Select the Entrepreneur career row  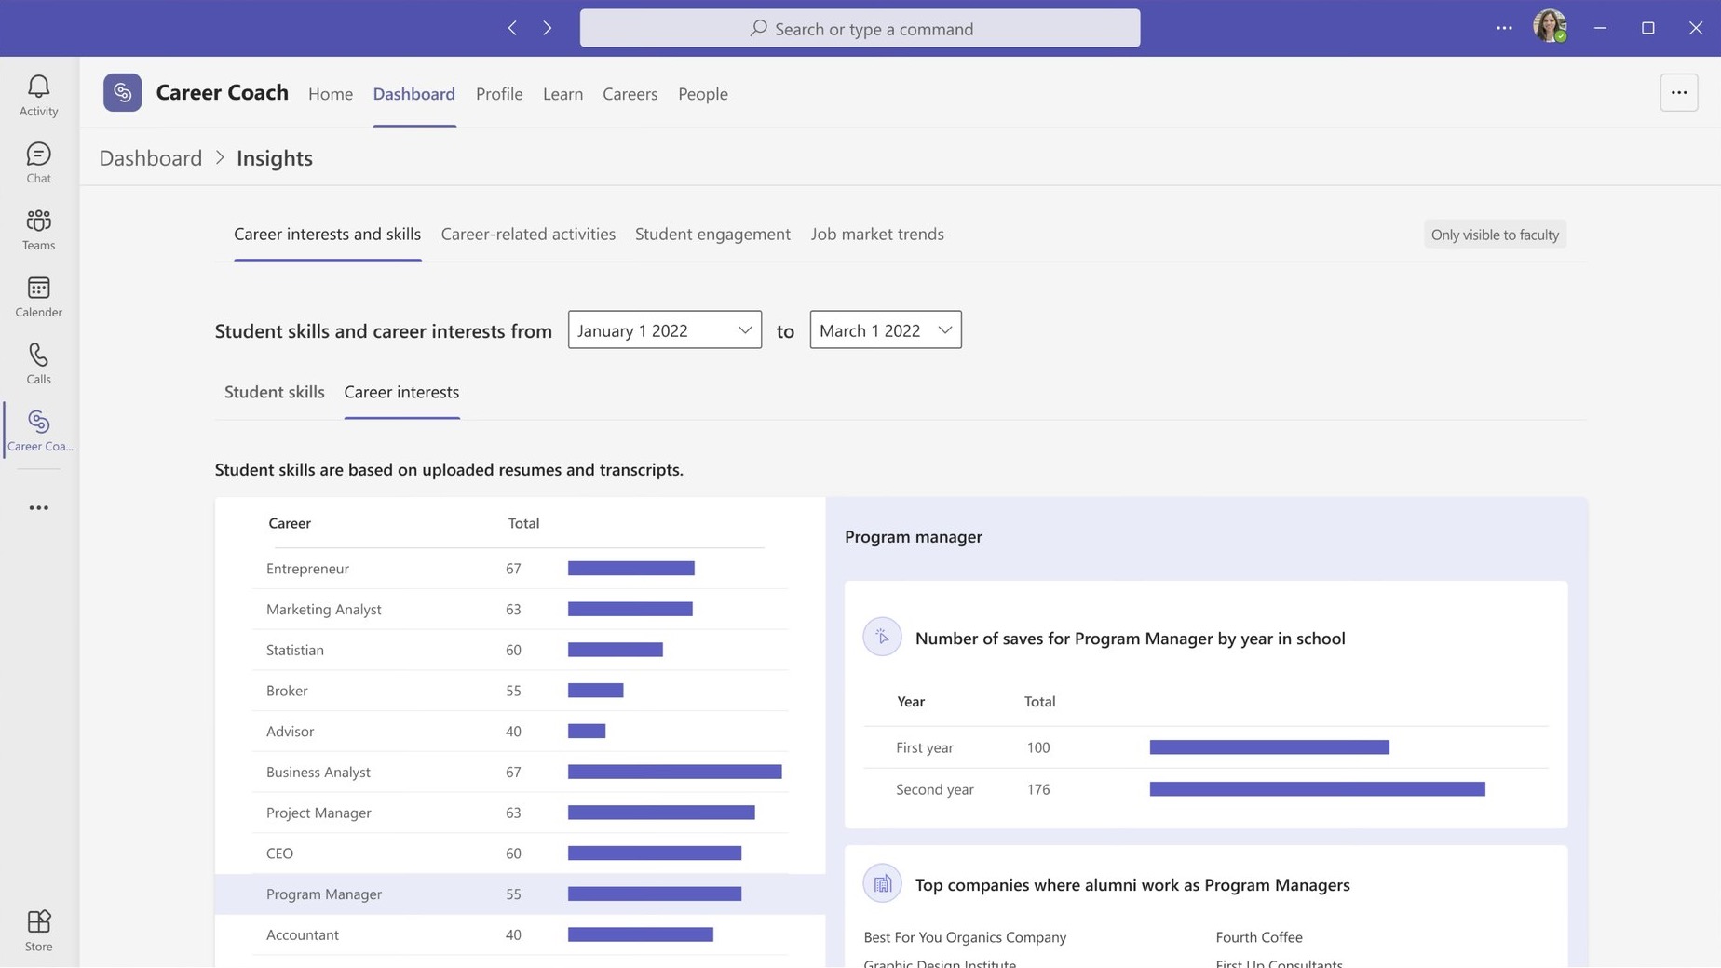tap(520, 568)
